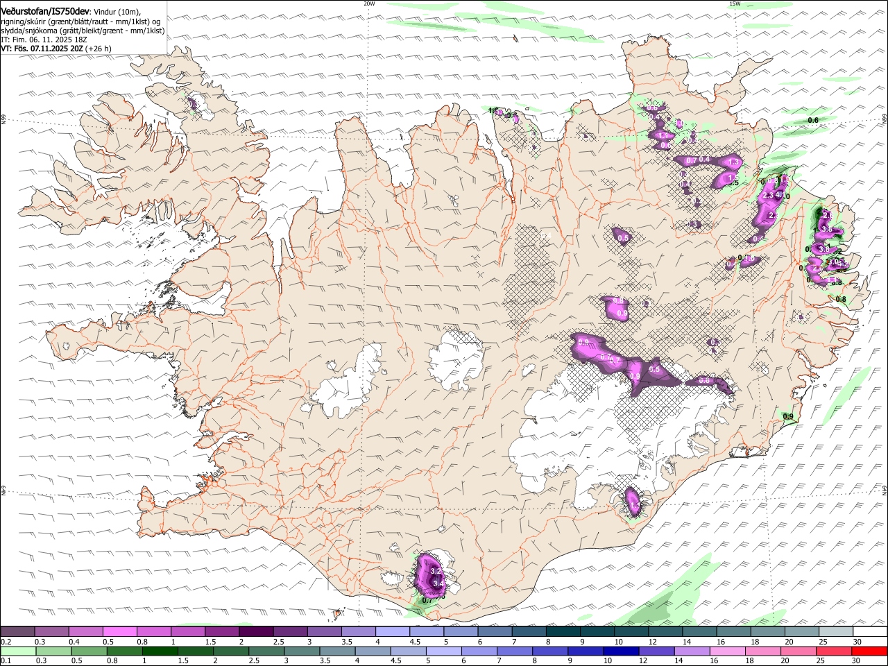Screen dimensions: 888x666
Task: Click the "(+26 h)" forecast offset text
Action: [99, 49]
